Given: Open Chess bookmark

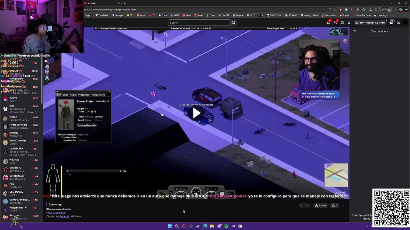Looking at the screenshot, I should pyautogui.click(x=210, y=15).
